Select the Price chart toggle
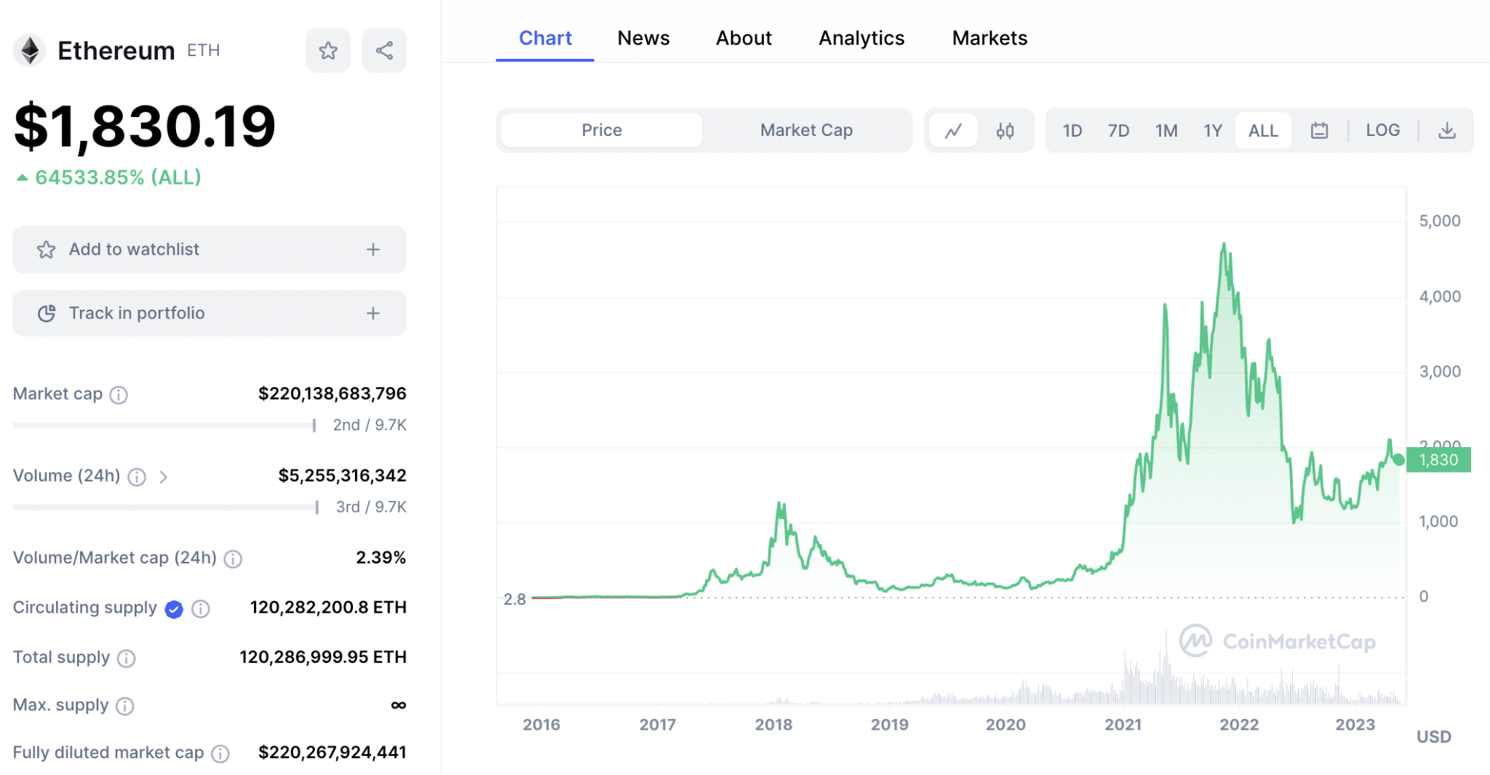 point(602,130)
